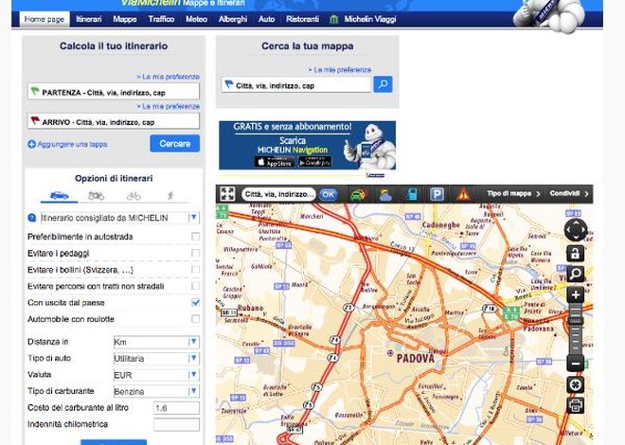
Task: Click the map OK button
Action: click(328, 194)
